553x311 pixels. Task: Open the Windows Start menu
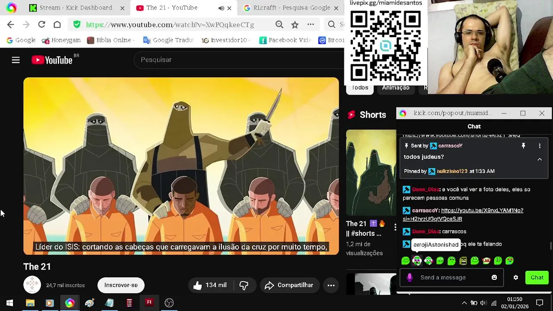(x=10, y=303)
